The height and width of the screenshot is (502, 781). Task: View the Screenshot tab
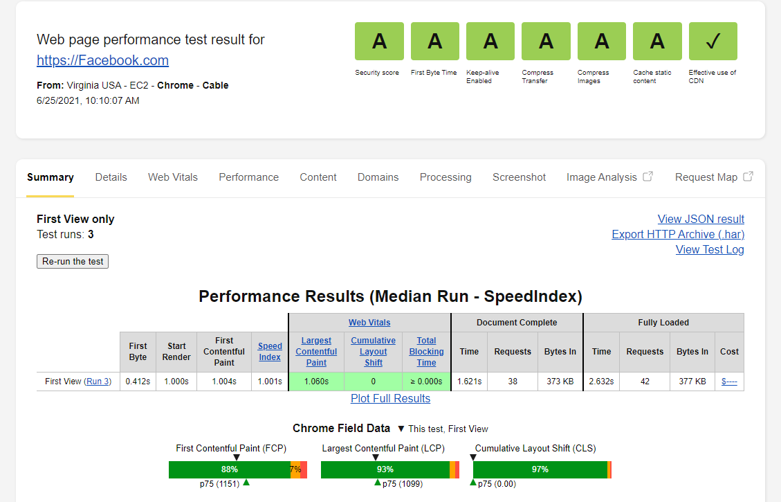(x=519, y=177)
